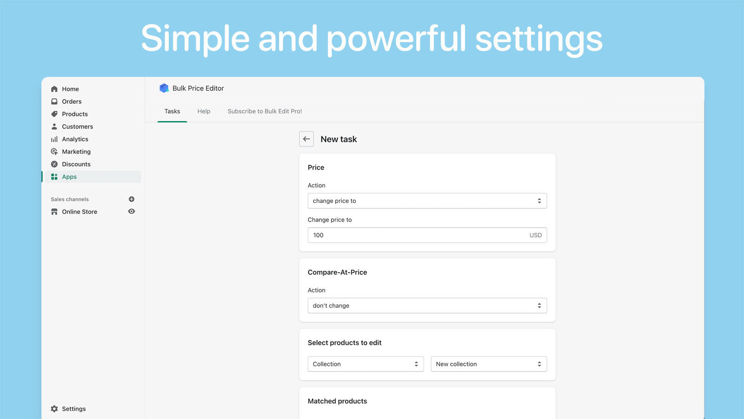The image size is (744, 419).
Task: Open Orders from the sidebar
Action: pos(54,101)
